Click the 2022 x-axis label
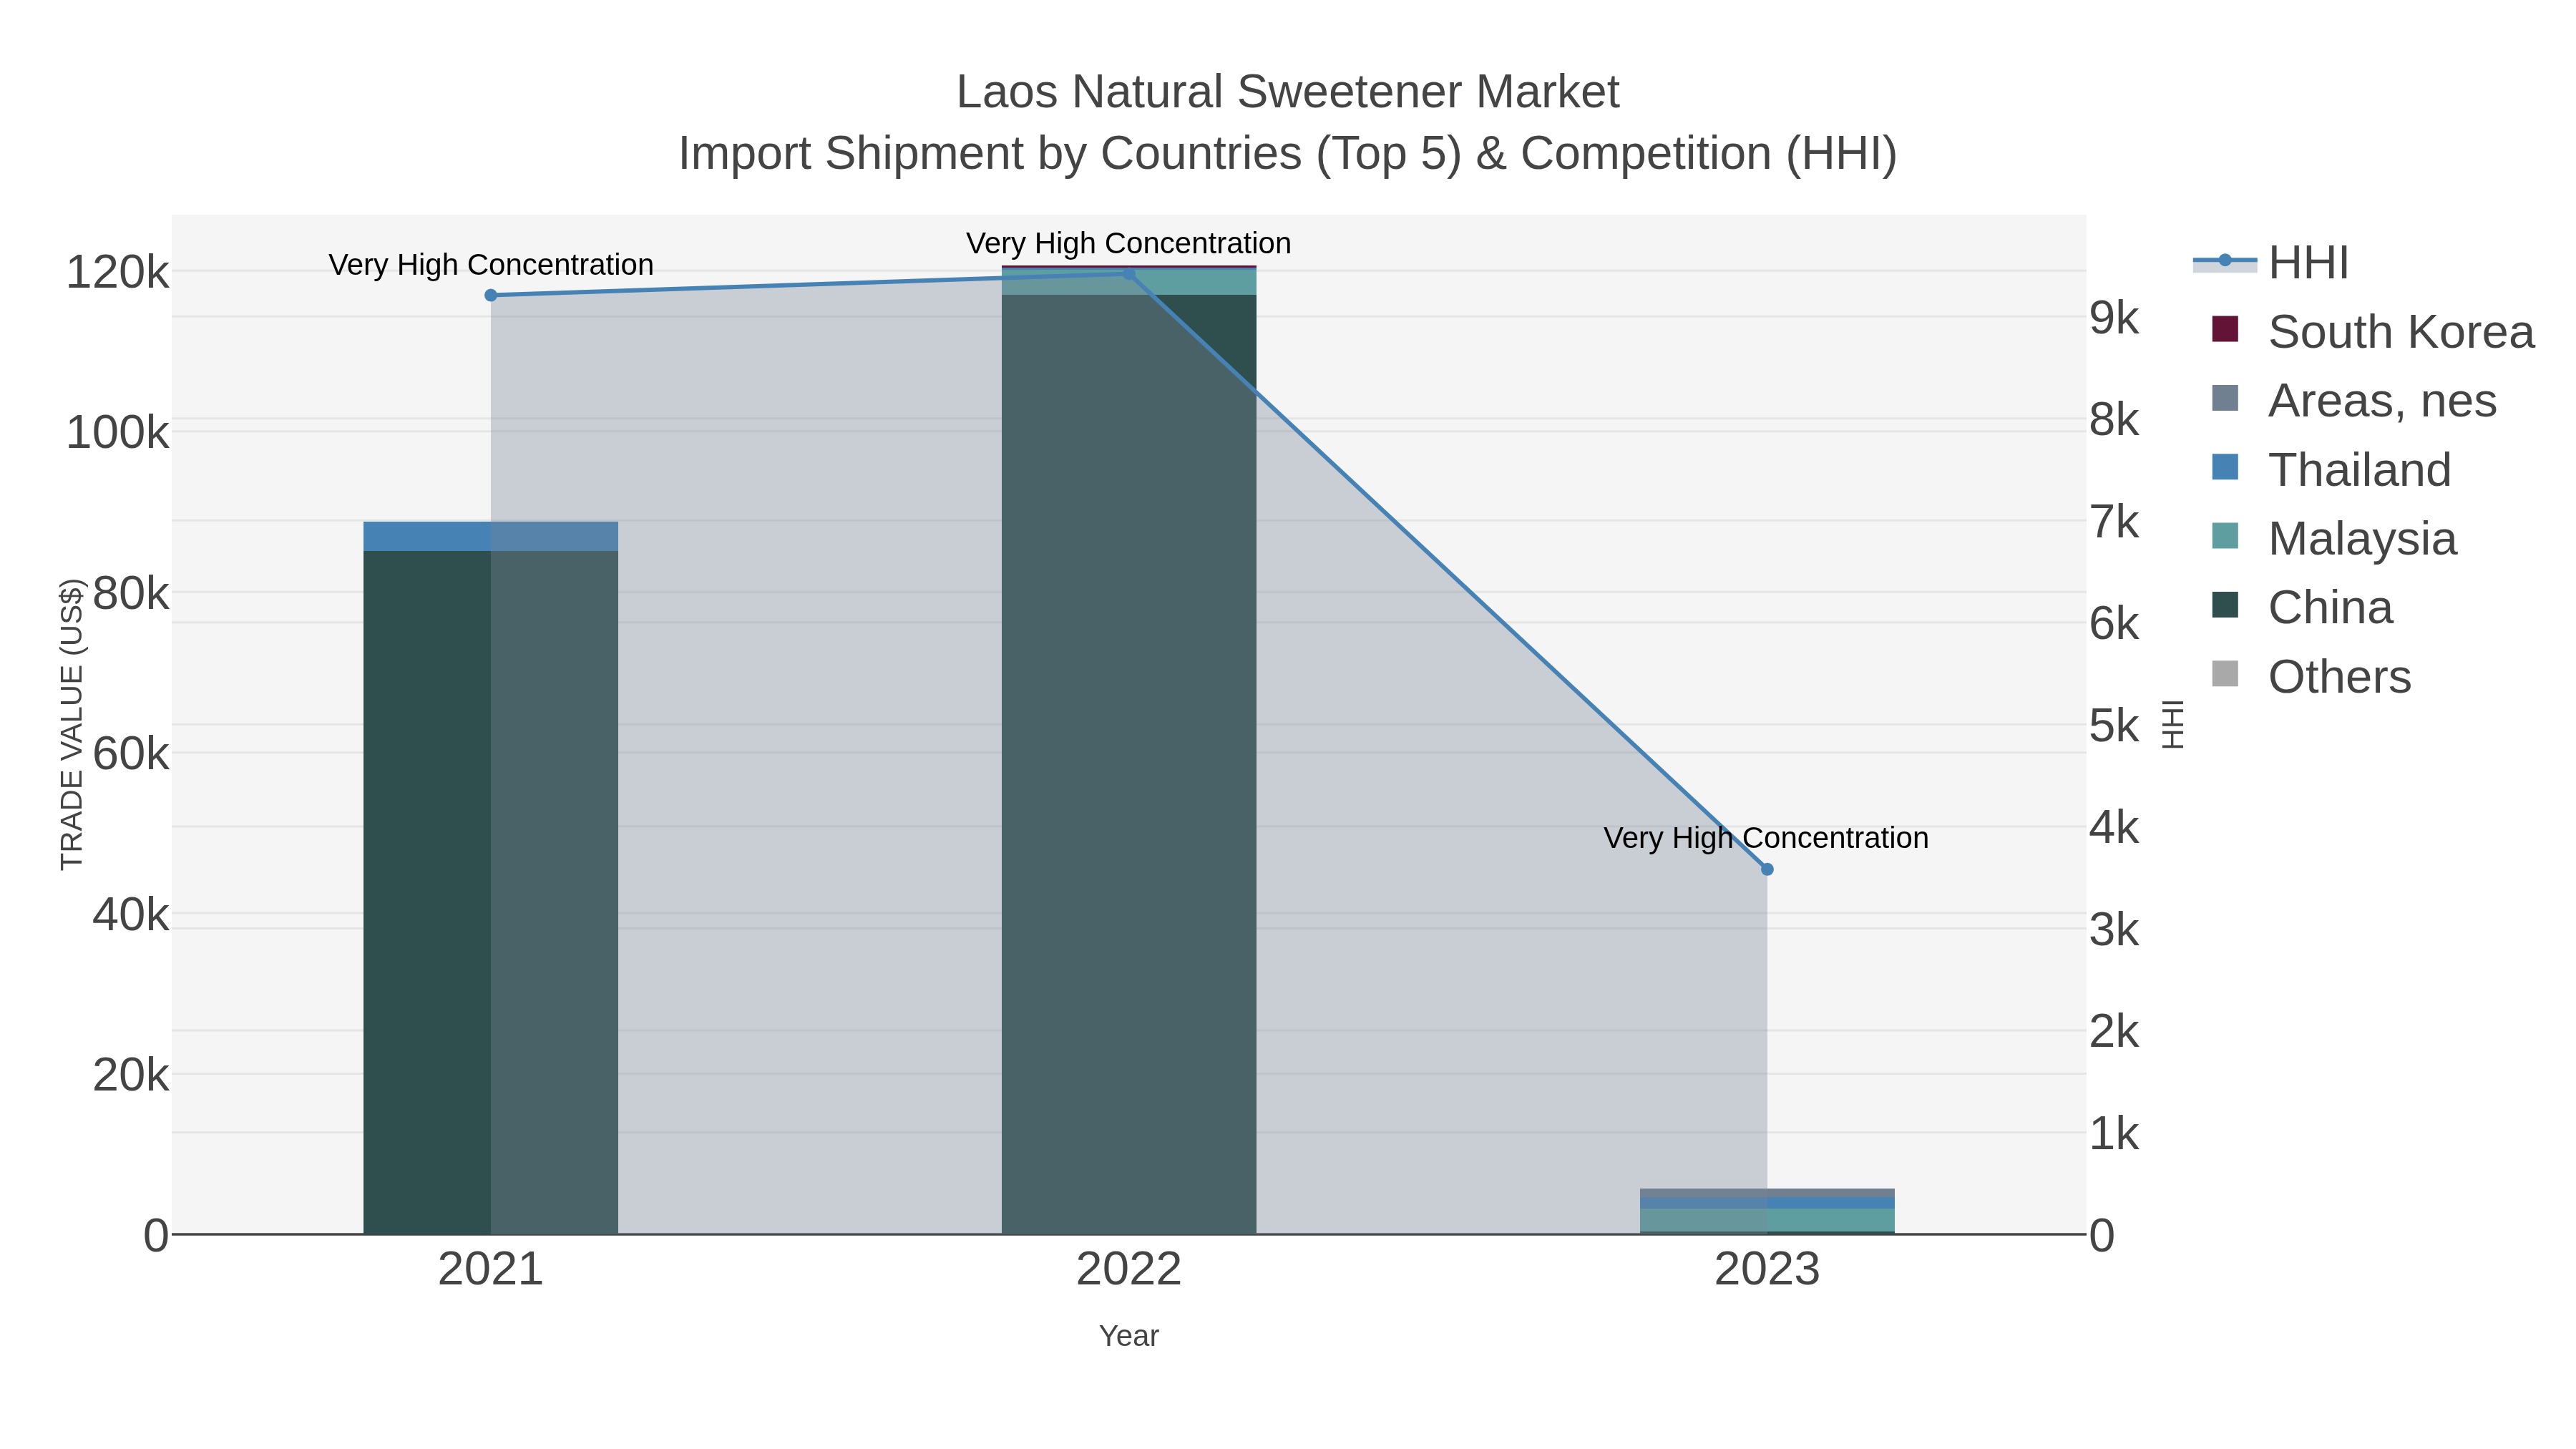 point(1129,1270)
